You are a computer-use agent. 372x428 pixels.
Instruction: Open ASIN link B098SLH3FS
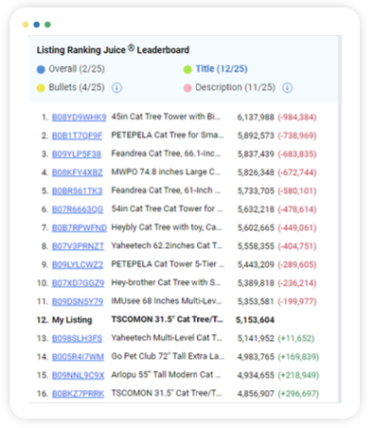click(78, 338)
